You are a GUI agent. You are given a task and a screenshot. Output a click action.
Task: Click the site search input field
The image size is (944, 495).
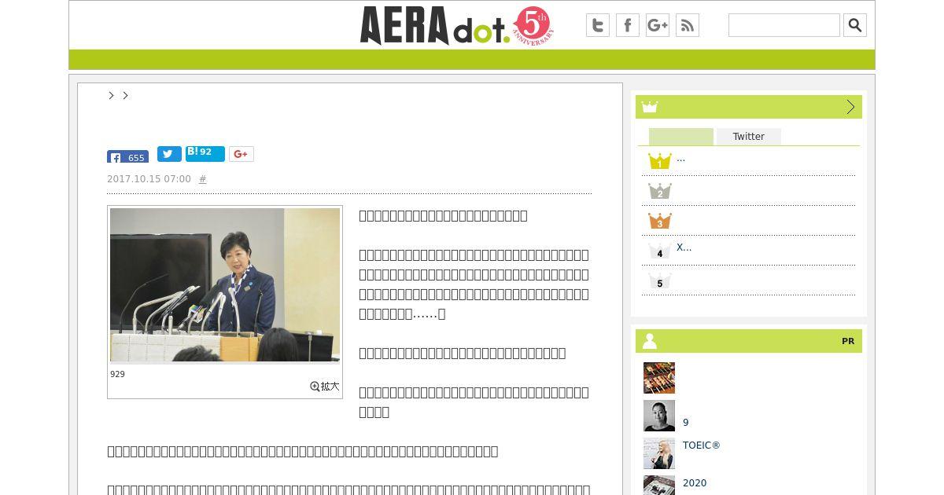click(x=784, y=25)
